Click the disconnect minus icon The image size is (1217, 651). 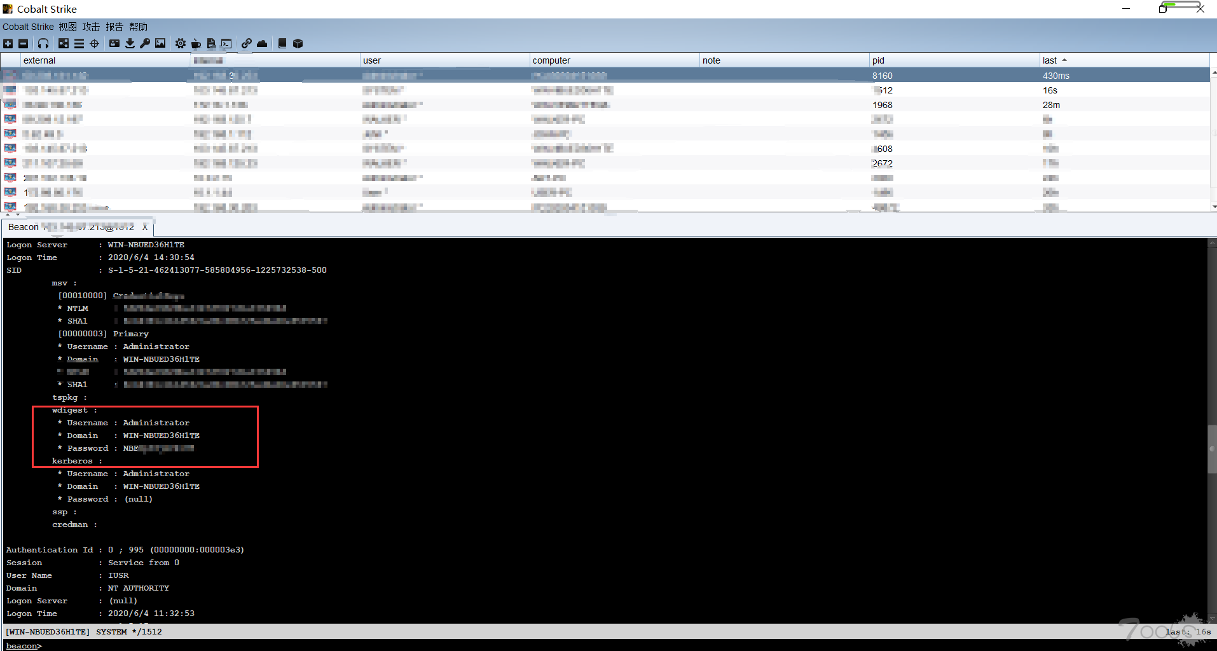[x=24, y=44]
